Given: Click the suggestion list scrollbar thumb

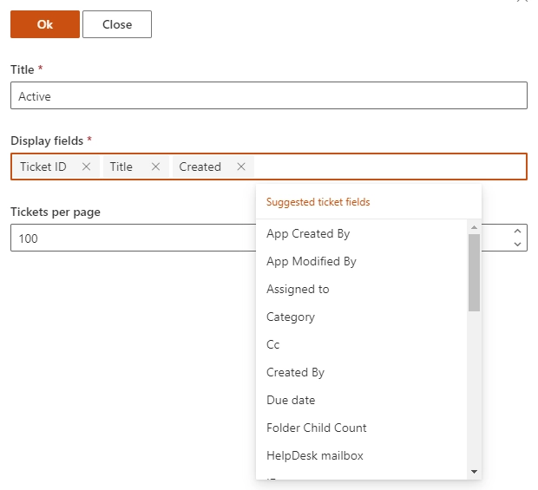Looking at the screenshot, I should point(474,272).
